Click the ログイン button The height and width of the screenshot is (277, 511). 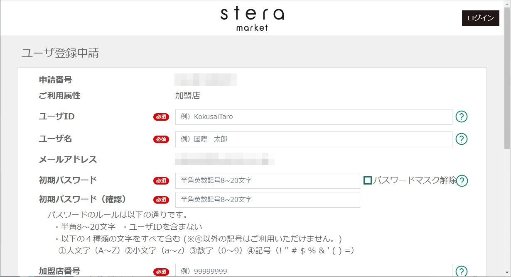pos(481,18)
